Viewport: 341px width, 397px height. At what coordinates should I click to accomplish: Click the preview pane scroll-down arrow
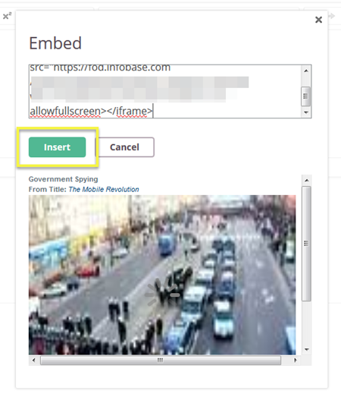307,350
